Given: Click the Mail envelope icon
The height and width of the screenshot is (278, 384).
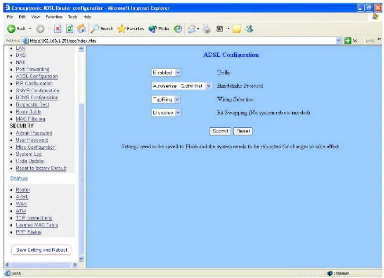Looking at the screenshot, I should tap(192, 29).
